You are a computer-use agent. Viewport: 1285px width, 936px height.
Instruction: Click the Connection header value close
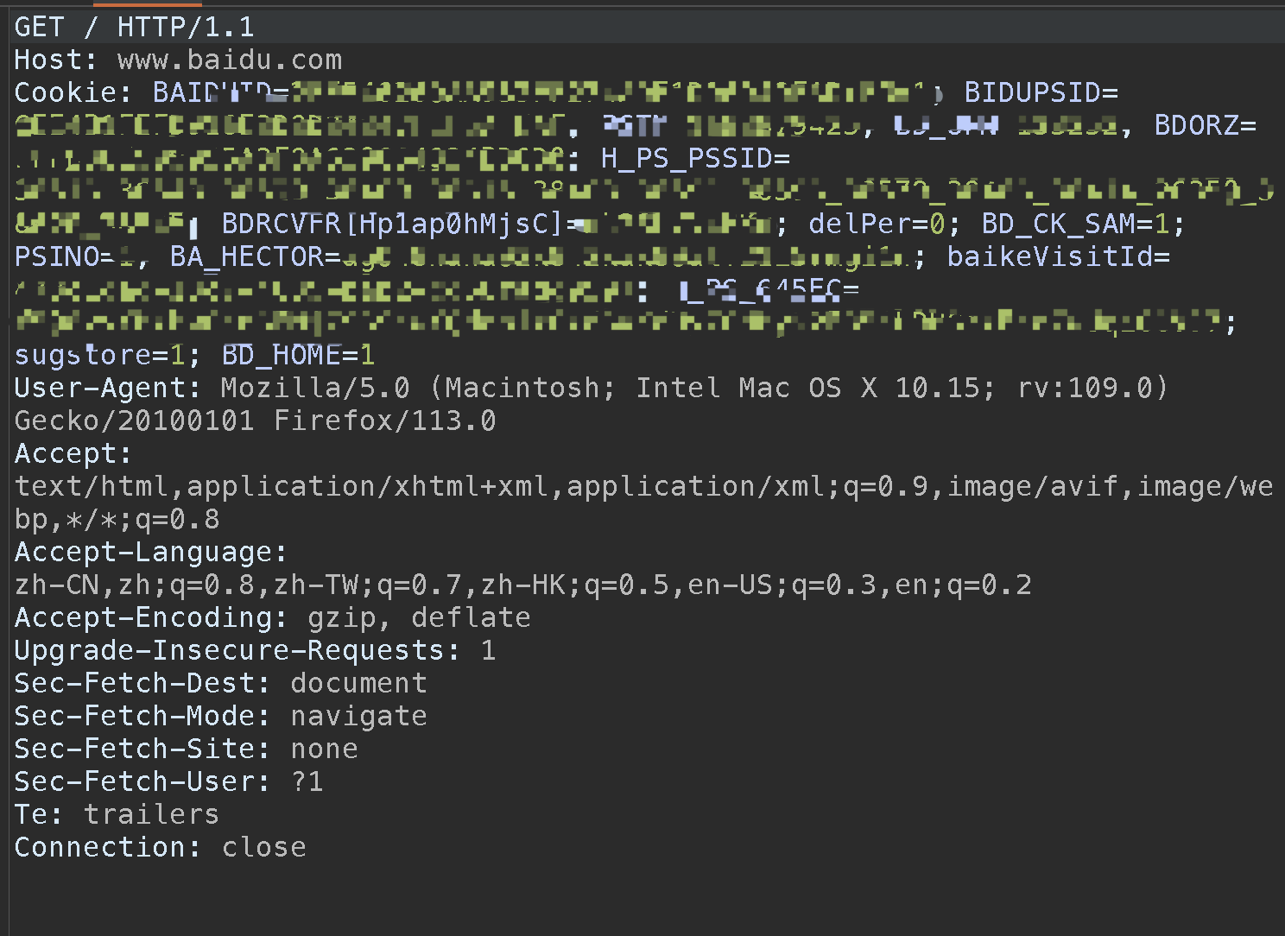pos(264,847)
